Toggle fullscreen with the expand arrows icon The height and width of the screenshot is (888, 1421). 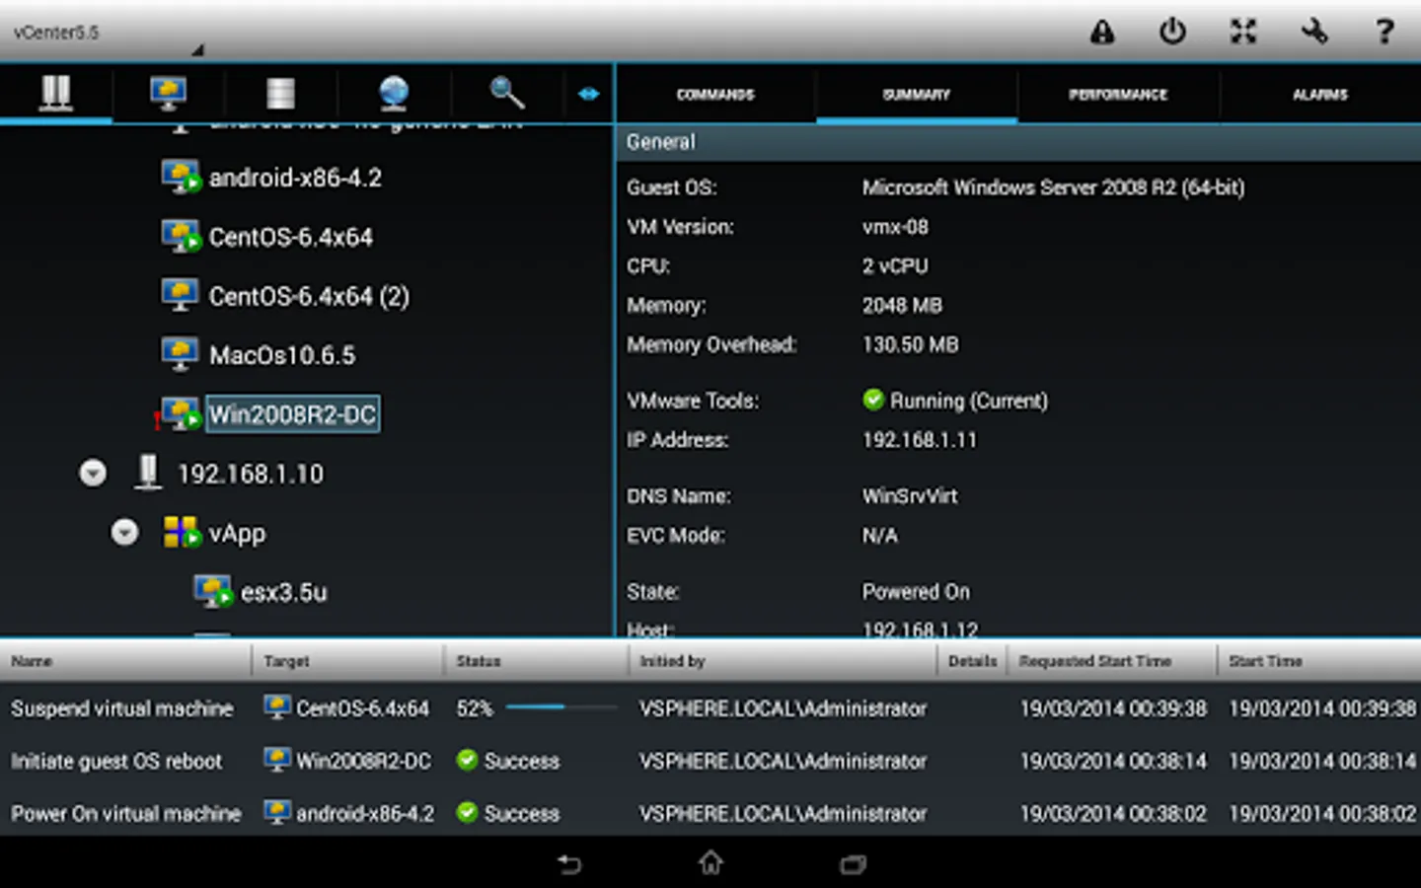(x=1243, y=32)
